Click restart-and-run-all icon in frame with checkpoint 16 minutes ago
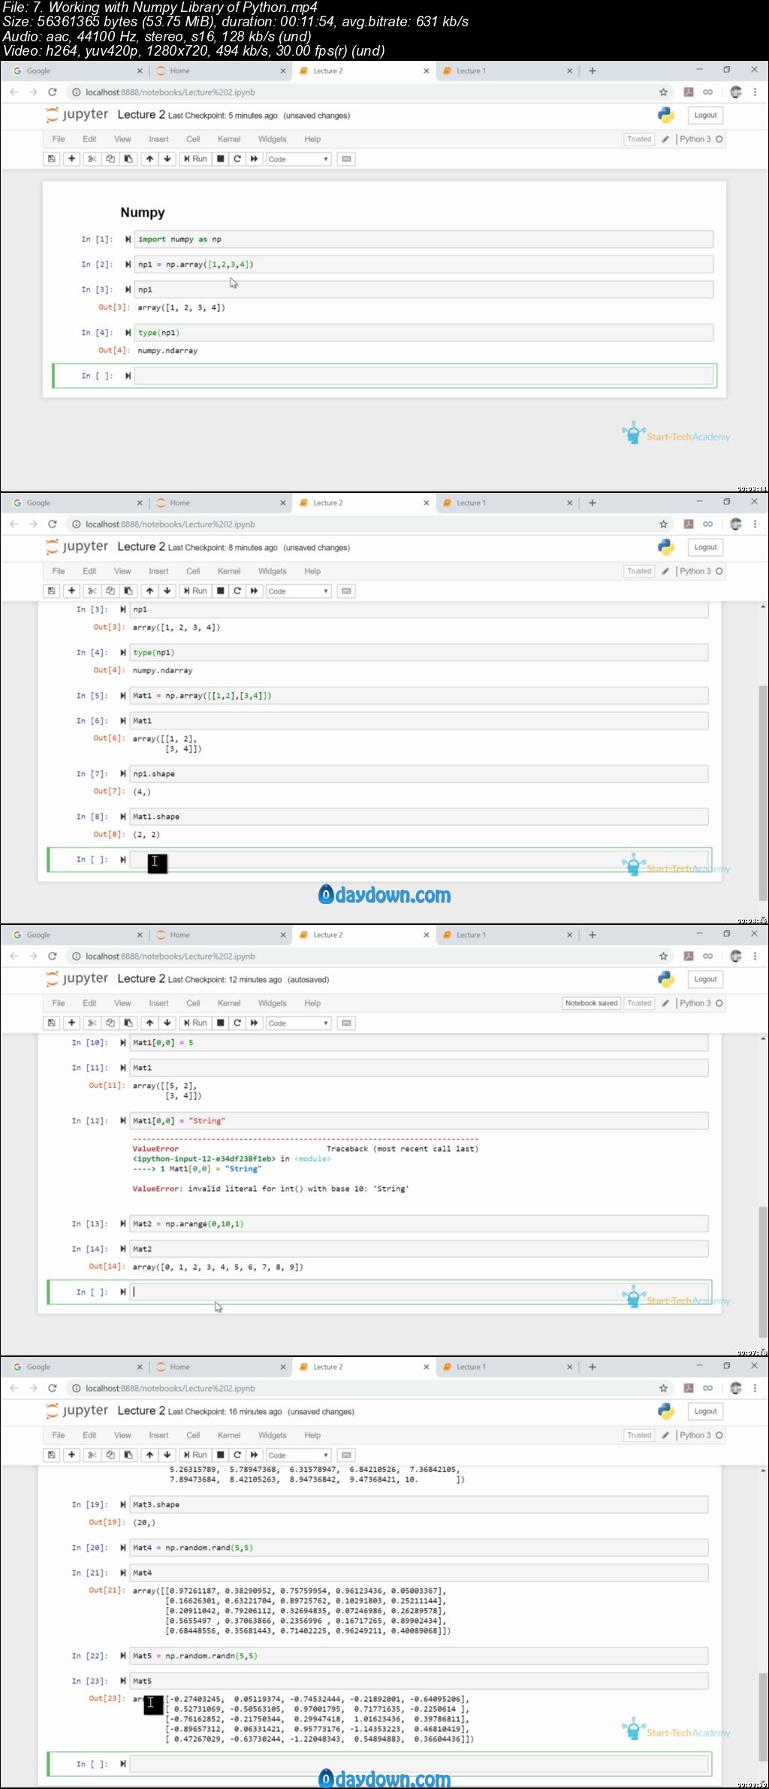769x1789 pixels. tap(254, 1455)
